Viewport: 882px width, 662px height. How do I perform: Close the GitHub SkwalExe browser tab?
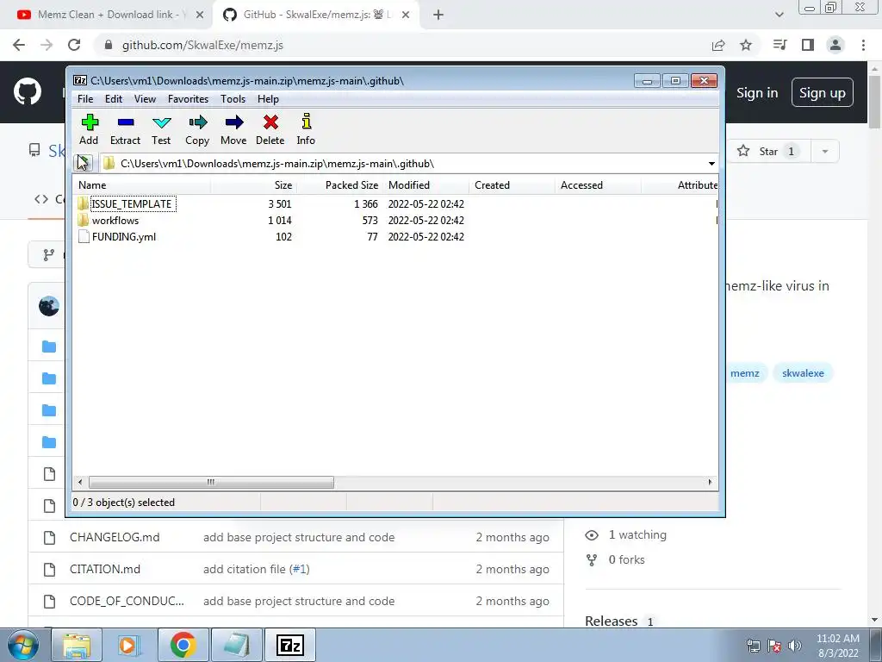coord(406,16)
